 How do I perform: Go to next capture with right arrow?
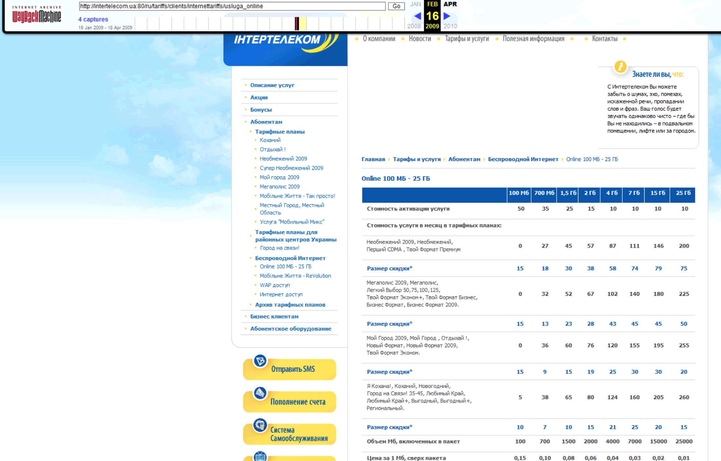click(x=446, y=16)
